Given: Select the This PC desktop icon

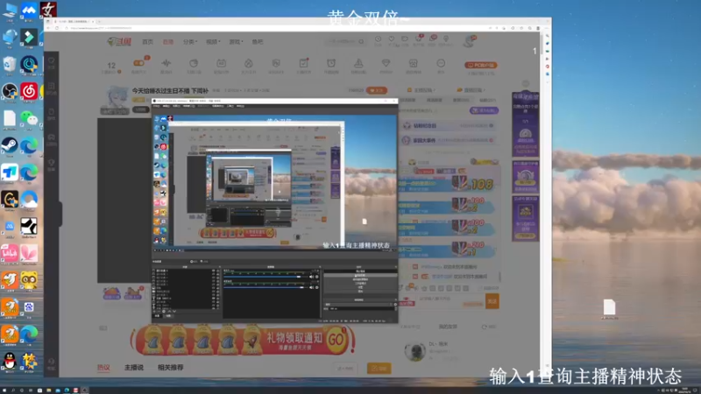Looking at the screenshot, I should point(10,11).
